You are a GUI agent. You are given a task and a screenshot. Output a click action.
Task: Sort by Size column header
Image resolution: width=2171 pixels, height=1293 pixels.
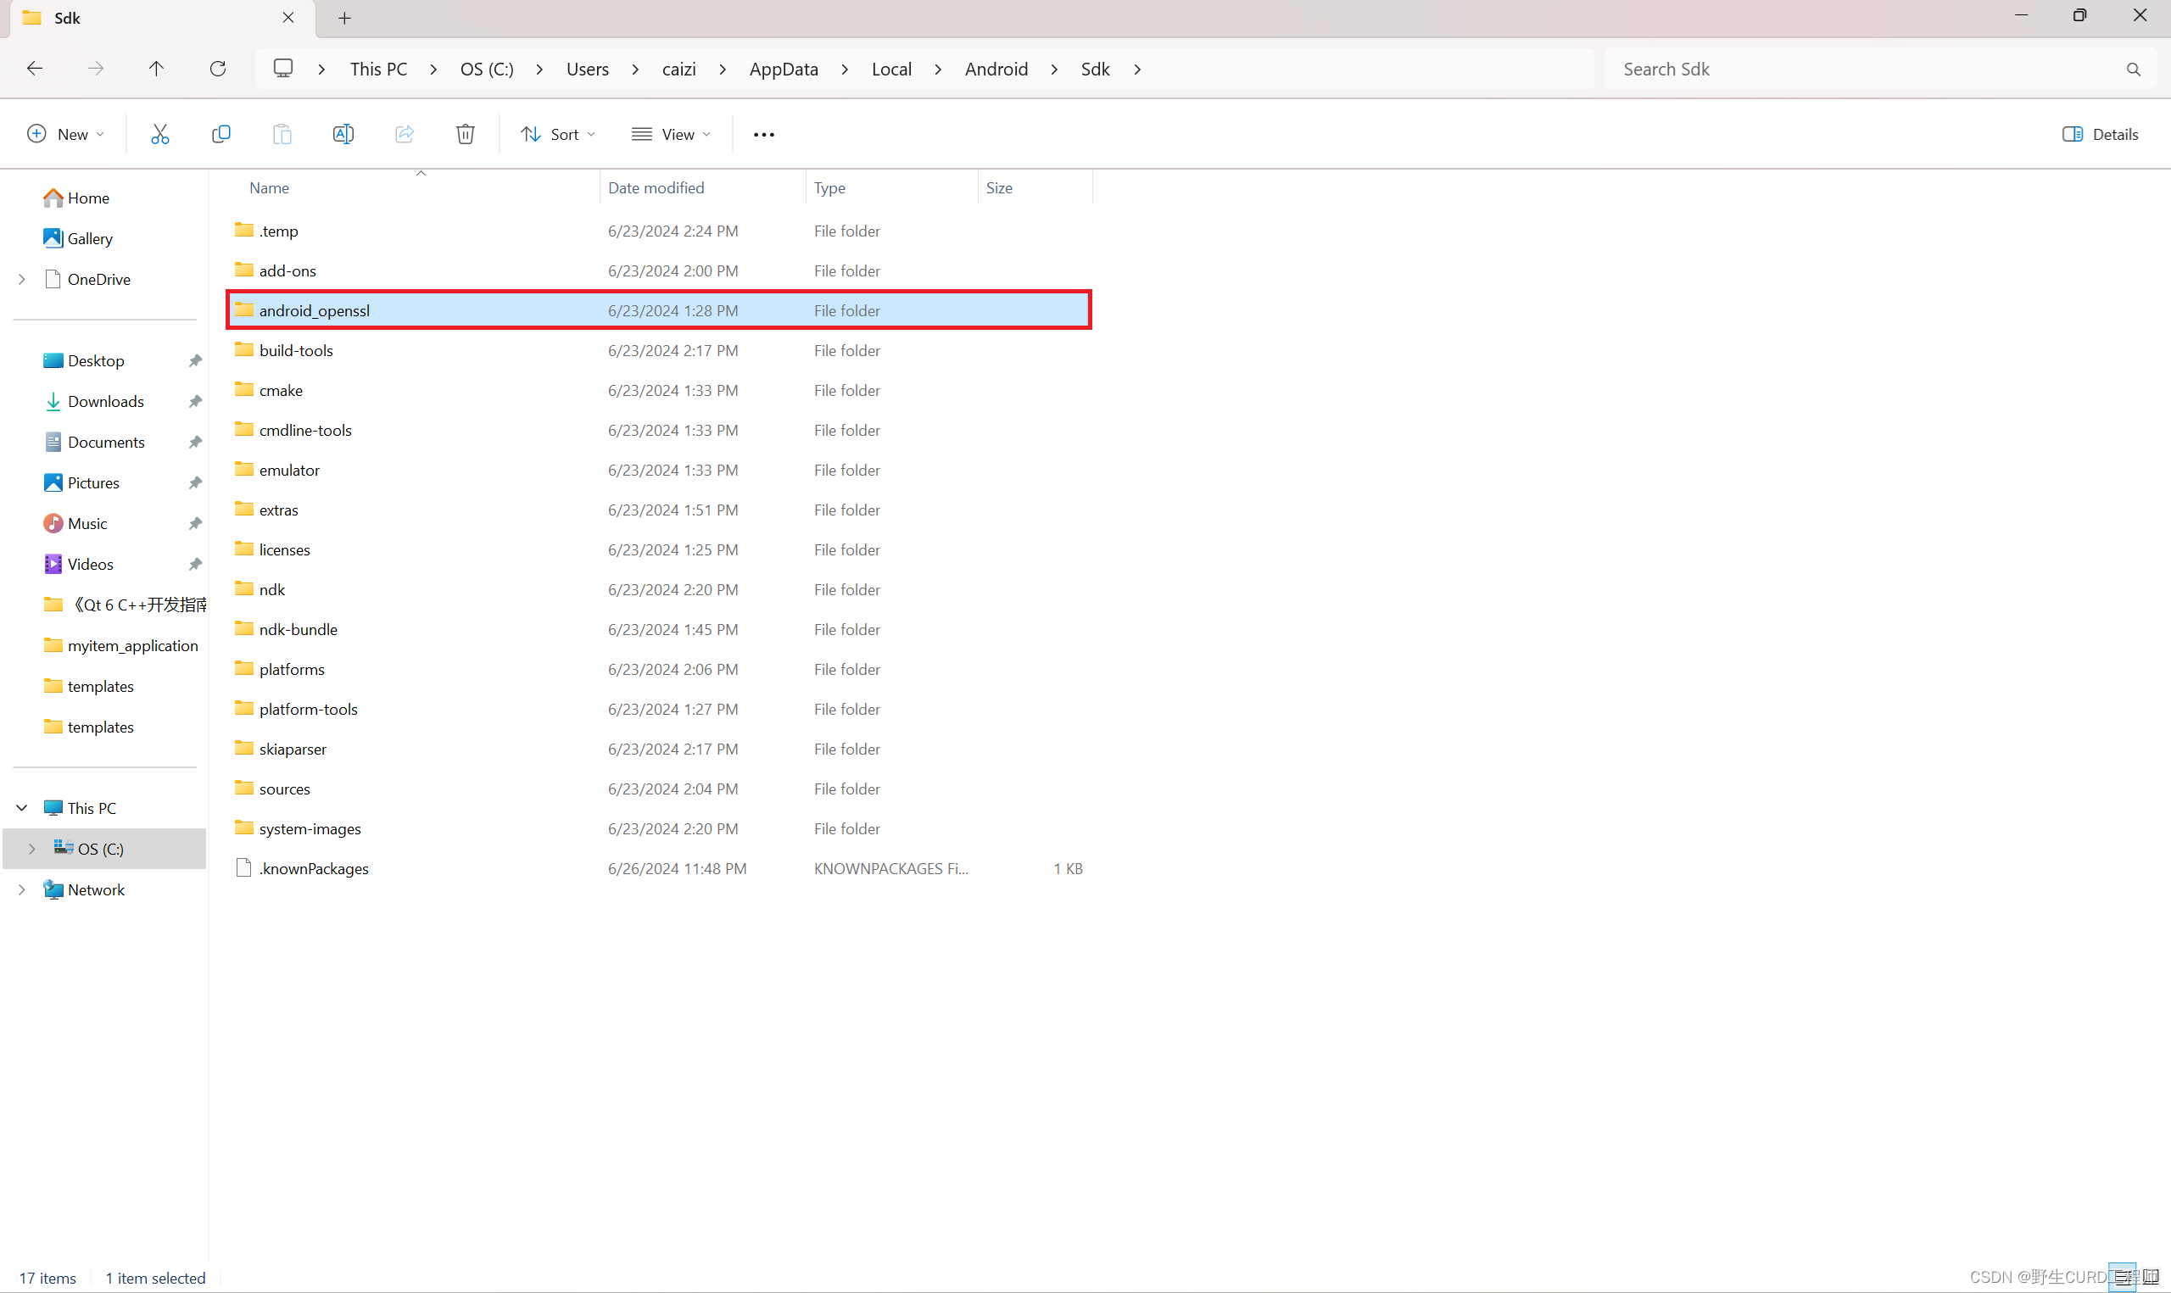coord(1034,188)
